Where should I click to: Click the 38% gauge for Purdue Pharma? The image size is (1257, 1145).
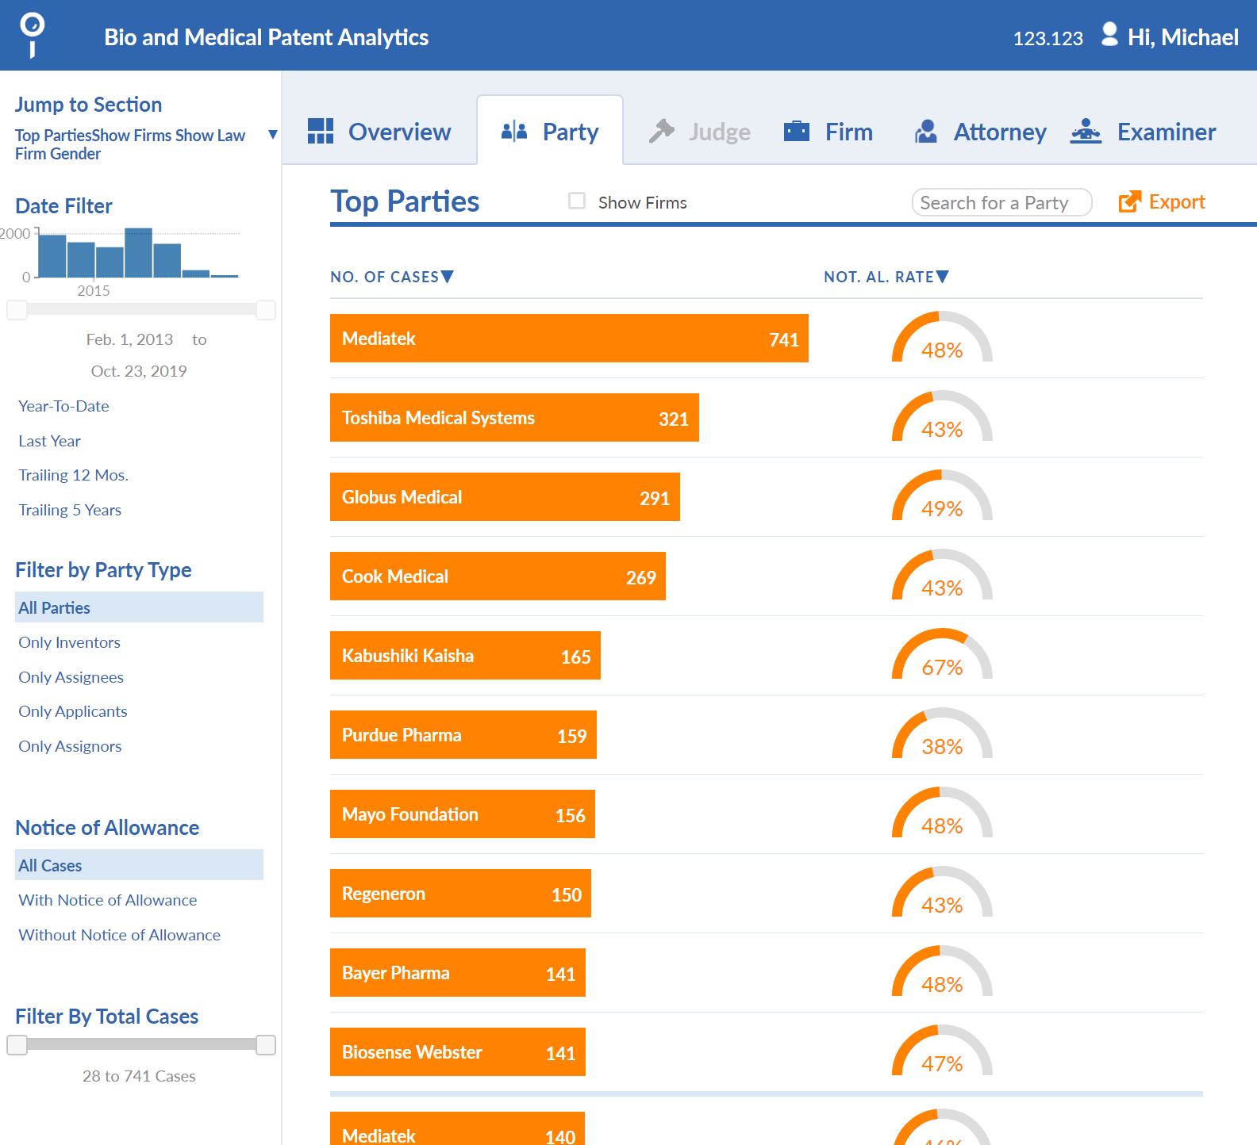[x=942, y=733]
